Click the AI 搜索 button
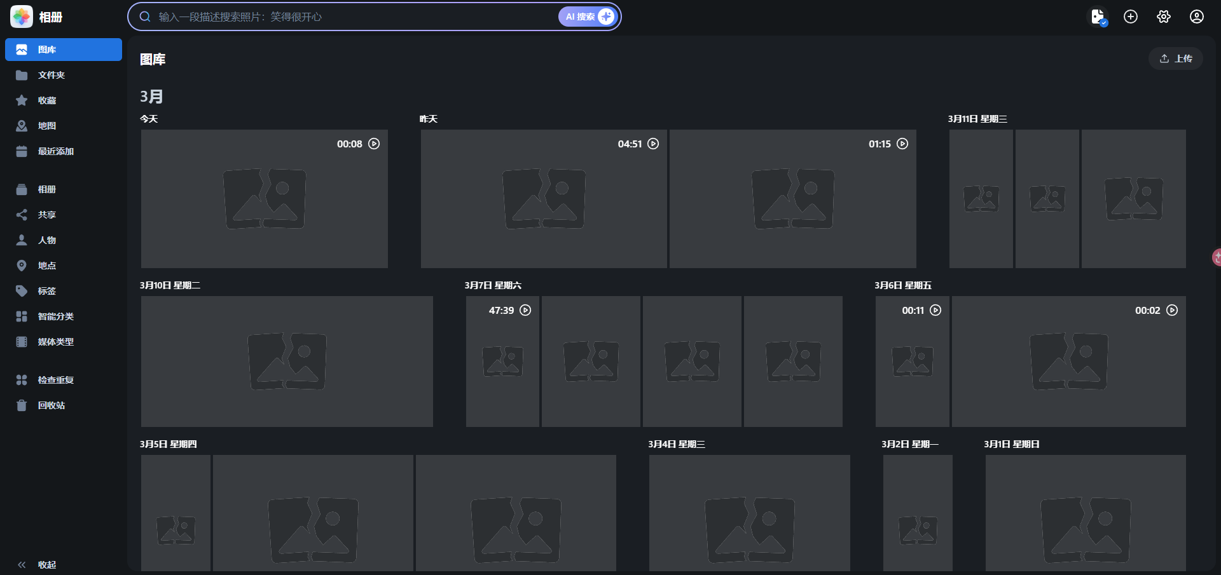This screenshot has width=1221, height=575. click(x=588, y=17)
